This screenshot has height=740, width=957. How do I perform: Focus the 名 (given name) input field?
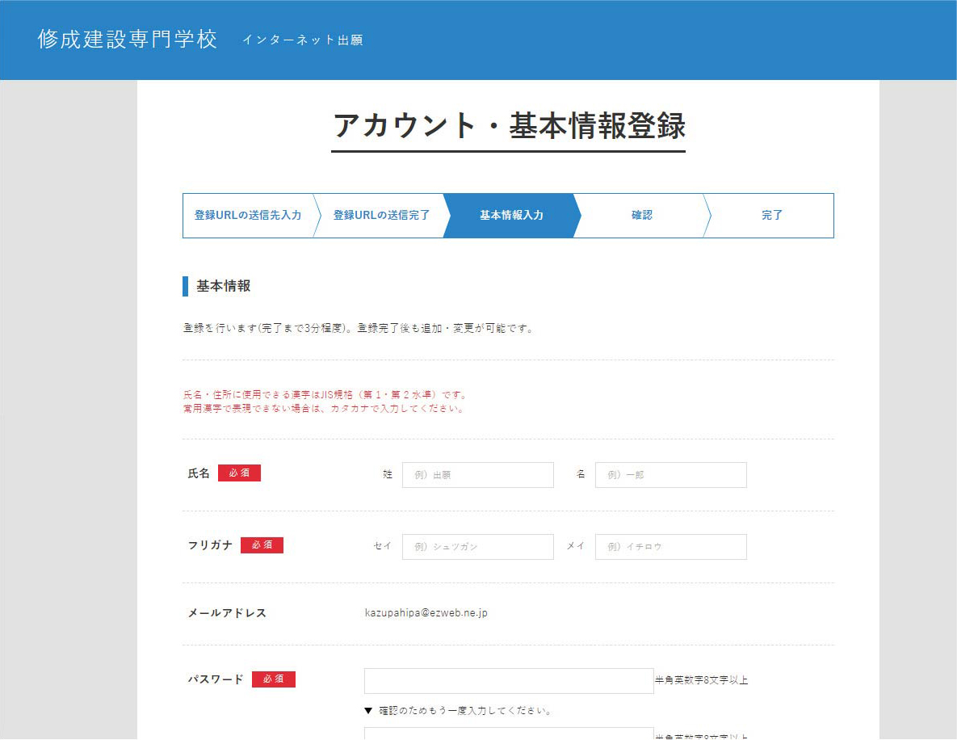(670, 475)
